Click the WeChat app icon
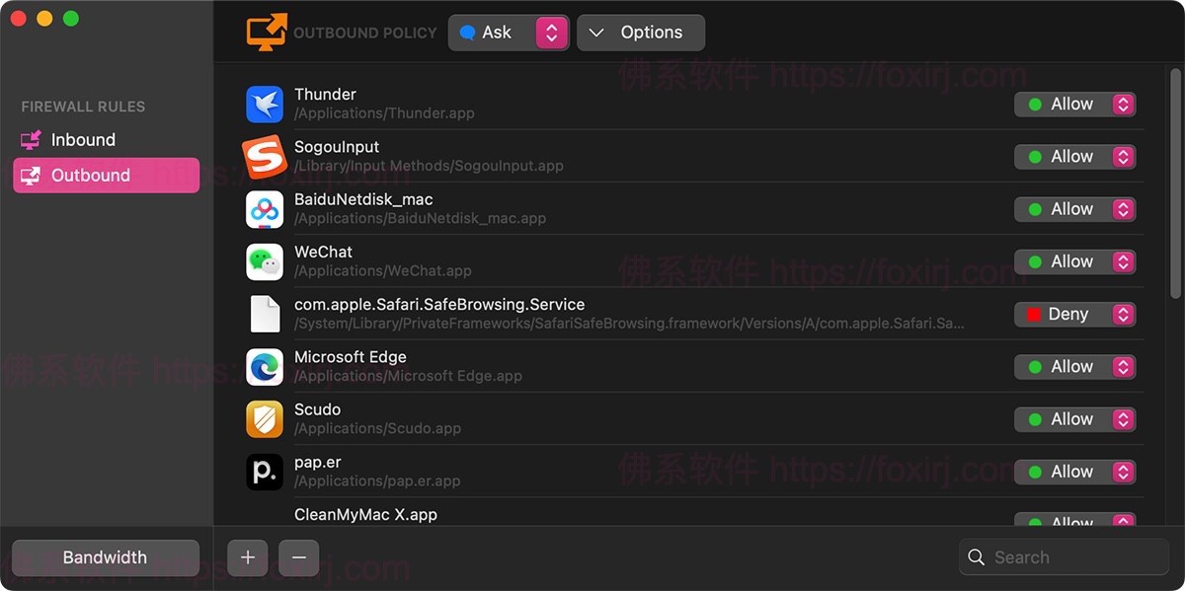 265,261
